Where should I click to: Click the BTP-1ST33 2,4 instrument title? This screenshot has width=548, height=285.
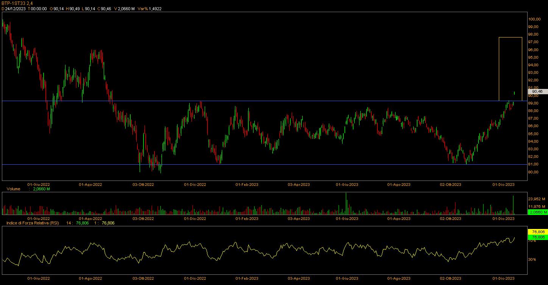click(x=17, y=3)
